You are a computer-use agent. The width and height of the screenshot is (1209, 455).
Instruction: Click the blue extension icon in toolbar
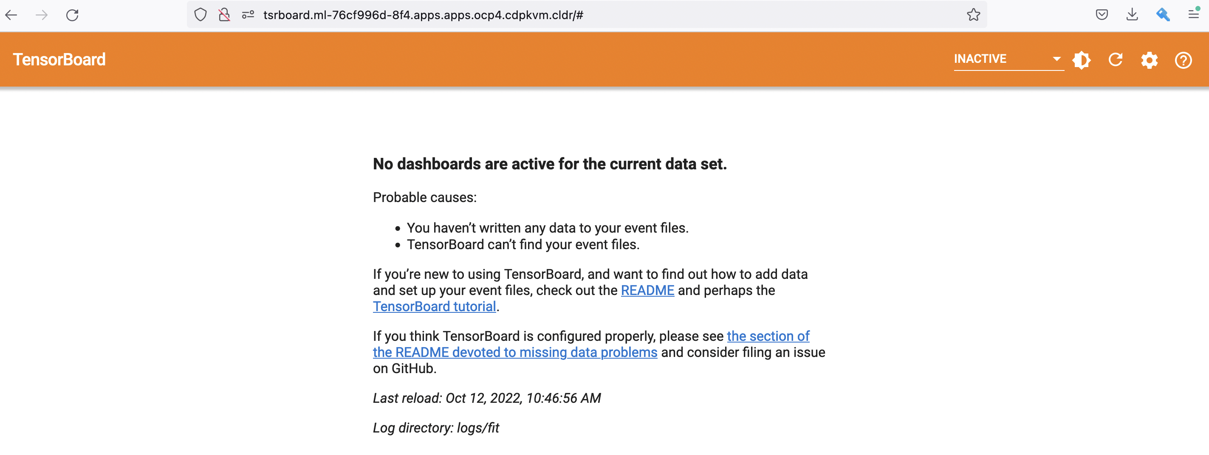pos(1163,15)
